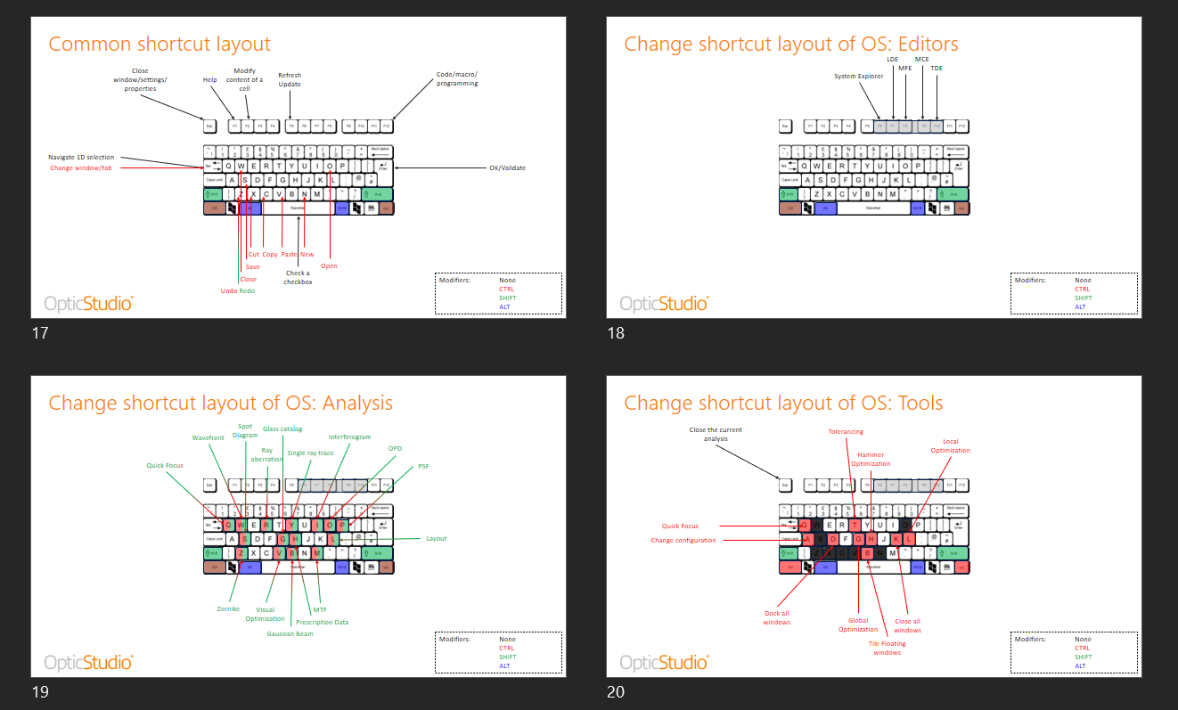Image resolution: width=1178 pixels, height=710 pixels.
Task: Click slide number 20 label
Action: (x=616, y=692)
